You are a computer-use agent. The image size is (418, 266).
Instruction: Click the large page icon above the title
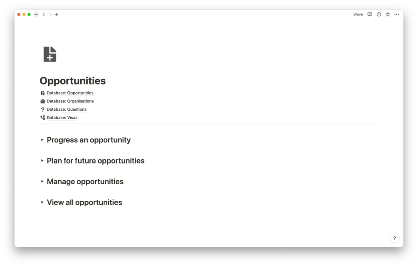coord(50,54)
